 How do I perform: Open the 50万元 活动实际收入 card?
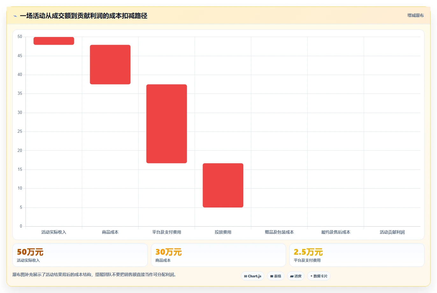tap(80, 255)
